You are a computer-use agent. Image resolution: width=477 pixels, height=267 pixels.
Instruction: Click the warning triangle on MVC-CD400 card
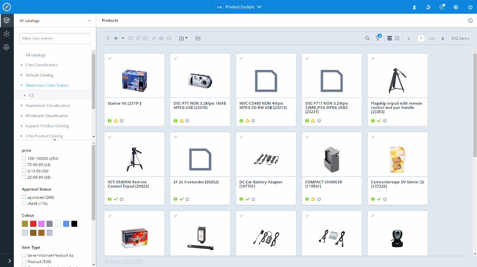[247, 121]
